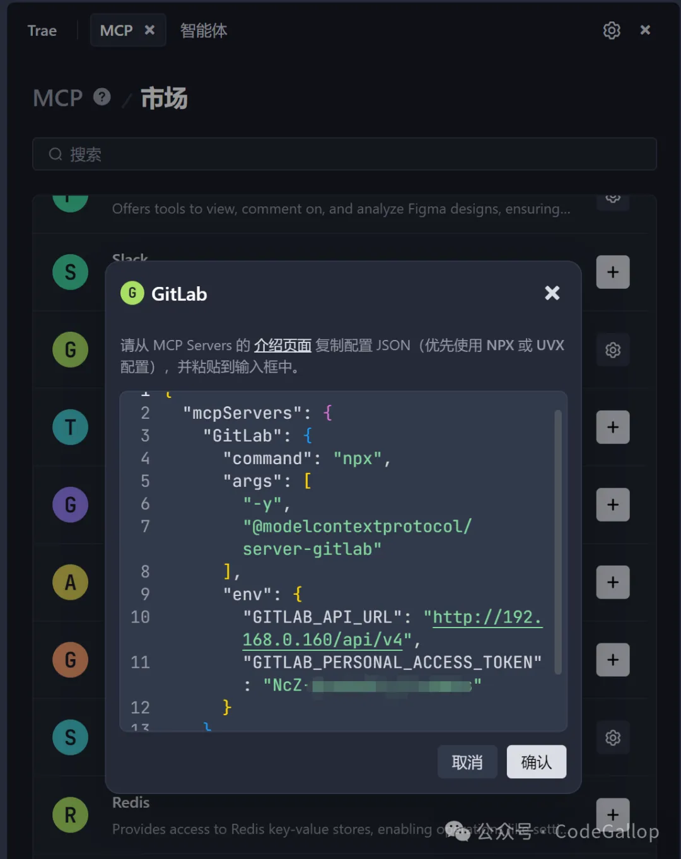Close the GitLab dialog with X
Image resolution: width=681 pixels, height=859 pixels.
552,293
